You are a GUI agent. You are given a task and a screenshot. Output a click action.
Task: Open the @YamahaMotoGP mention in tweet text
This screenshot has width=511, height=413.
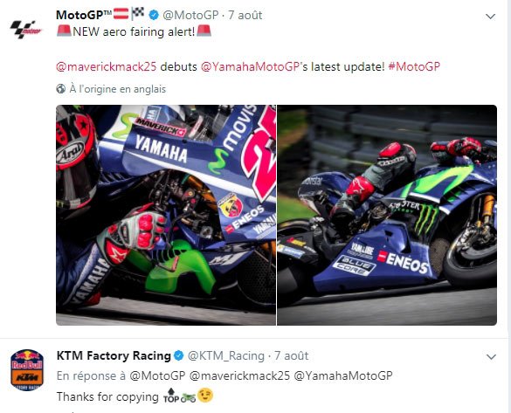coord(251,66)
